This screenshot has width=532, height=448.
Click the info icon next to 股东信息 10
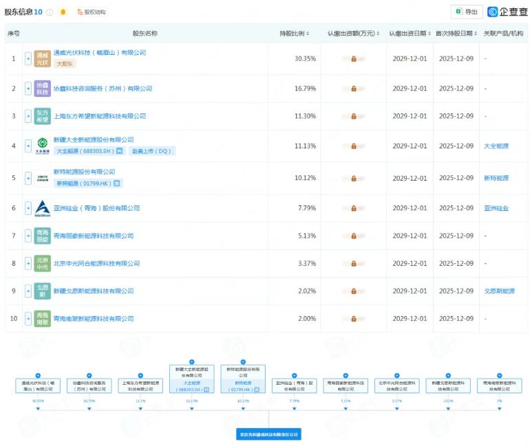coord(50,12)
